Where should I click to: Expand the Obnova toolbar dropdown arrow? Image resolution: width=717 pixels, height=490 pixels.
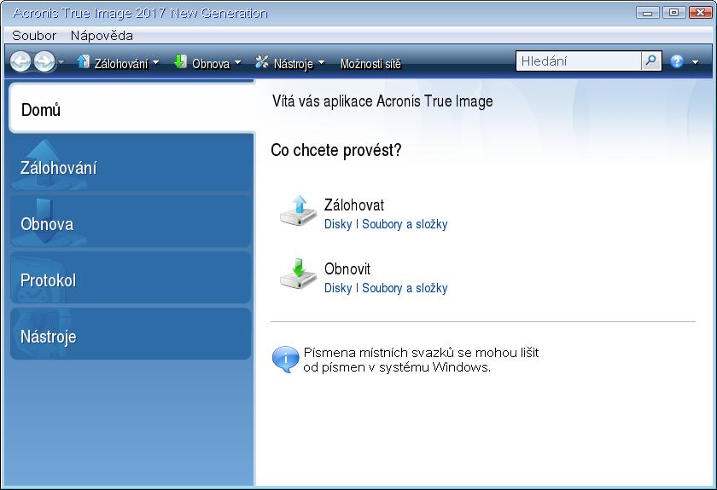coord(237,62)
